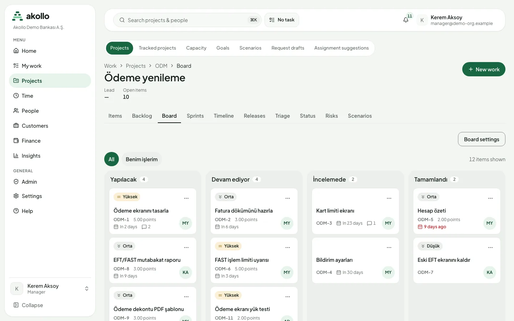Open comments on Kart limiti ekranı card
Image resolution: width=514 pixels, height=321 pixels.
371,223
